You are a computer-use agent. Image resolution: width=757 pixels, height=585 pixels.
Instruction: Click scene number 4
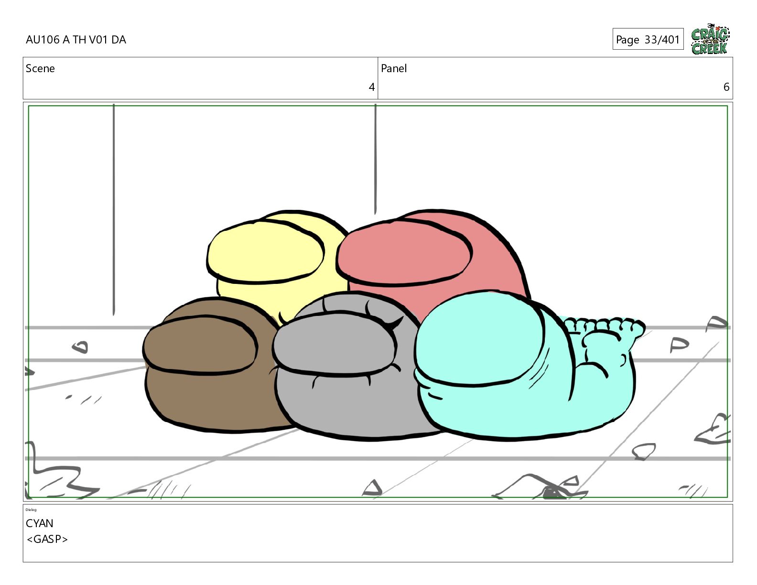click(x=371, y=87)
